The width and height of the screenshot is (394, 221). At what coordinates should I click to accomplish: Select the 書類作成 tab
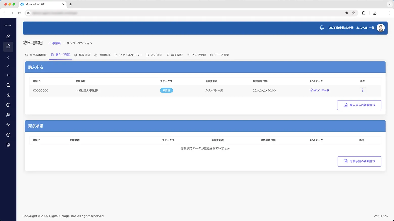coord(103,55)
